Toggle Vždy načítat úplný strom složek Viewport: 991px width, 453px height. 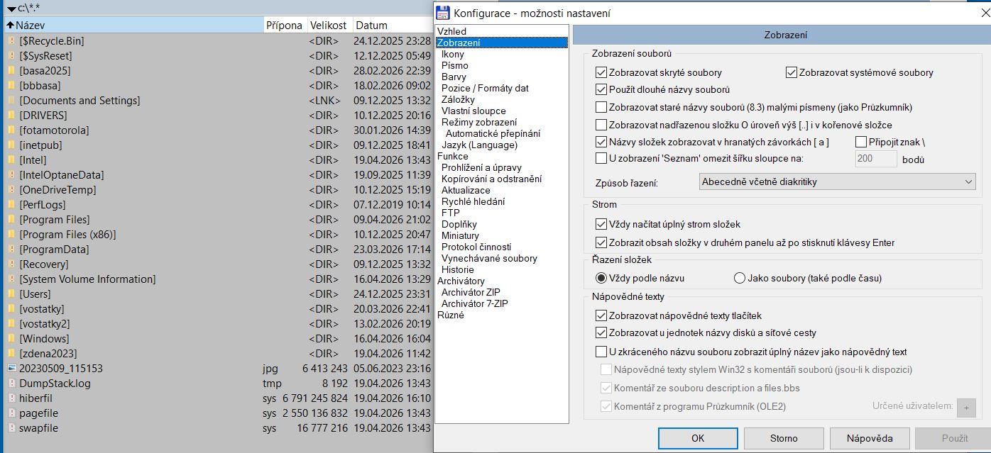click(601, 225)
